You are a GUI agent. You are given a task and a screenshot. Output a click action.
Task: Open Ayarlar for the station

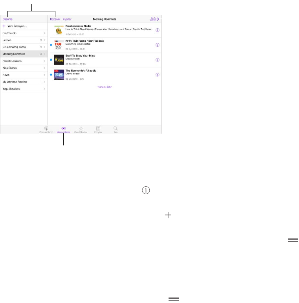(x=67, y=19)
